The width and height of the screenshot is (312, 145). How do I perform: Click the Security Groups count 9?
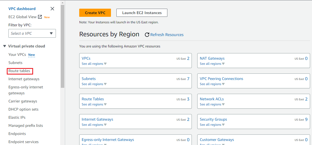(x=306, y=120)
